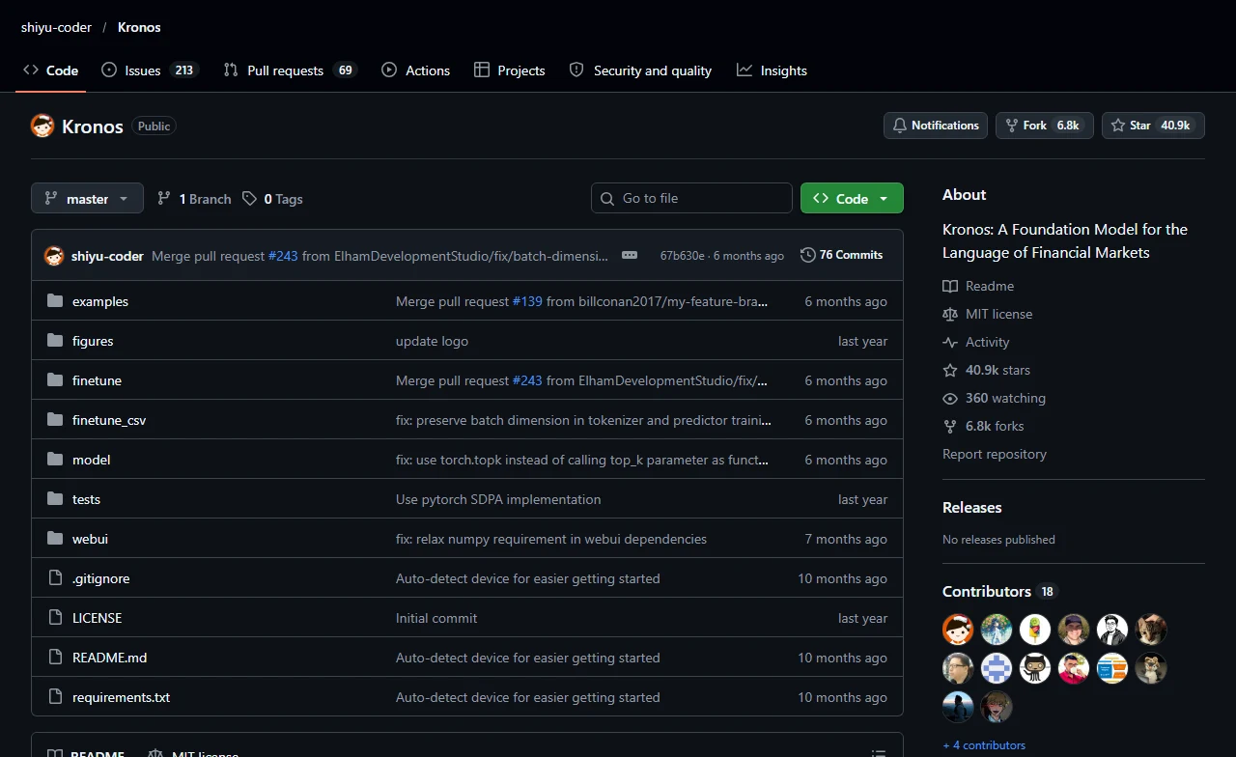
Task: Show the + 4 contributors link
Action: [984, 745]
